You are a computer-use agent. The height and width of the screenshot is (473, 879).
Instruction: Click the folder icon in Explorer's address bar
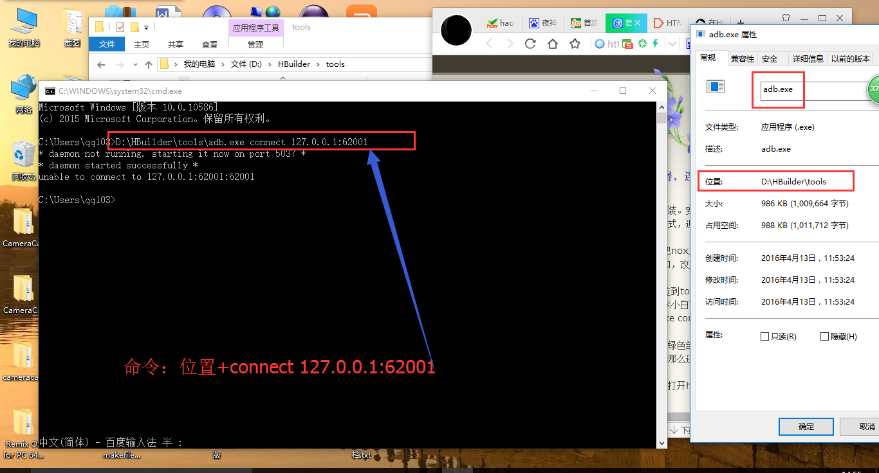[164, 64]
